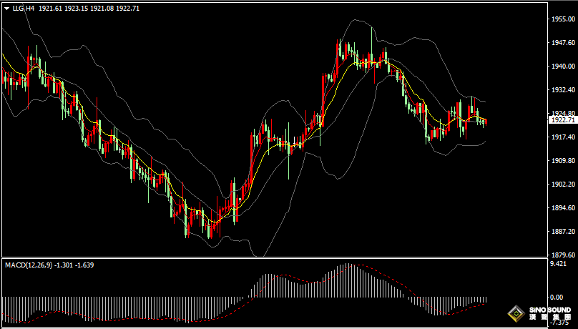Screen dimensions: 578x329
Task: Click the 1917.40 price axis label
Action: coord(562,137)
